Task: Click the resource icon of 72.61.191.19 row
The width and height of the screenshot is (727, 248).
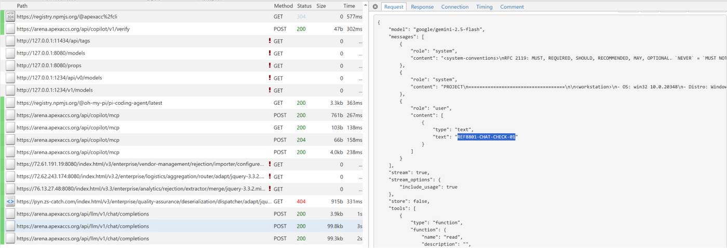Action: (x=10, y=164)
